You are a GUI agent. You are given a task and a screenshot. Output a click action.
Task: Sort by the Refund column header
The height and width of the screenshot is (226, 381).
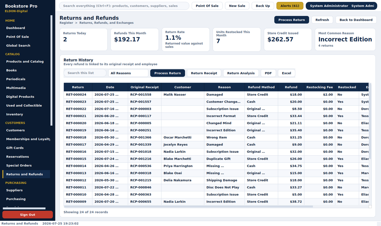point(291,87)
